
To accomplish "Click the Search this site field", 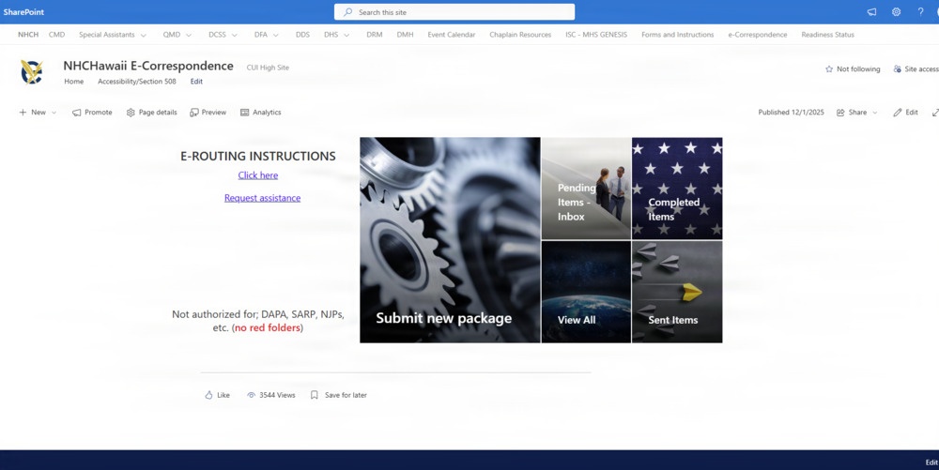I will tap(454, 12).
